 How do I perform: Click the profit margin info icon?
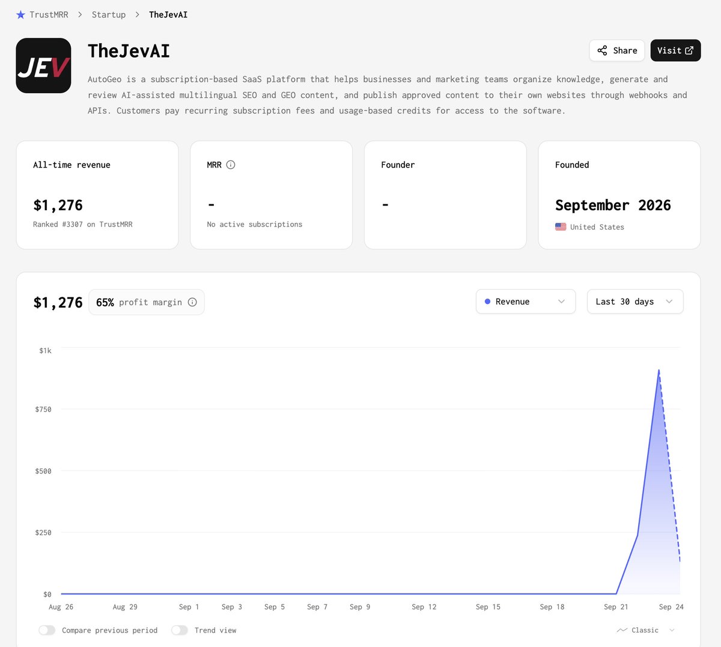click(x=192, y=302)
